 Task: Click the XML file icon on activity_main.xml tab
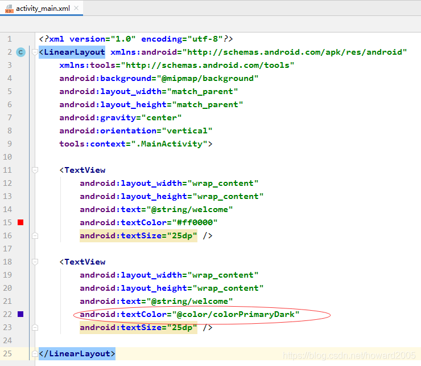pyautogui.click(x=10, y=9)
